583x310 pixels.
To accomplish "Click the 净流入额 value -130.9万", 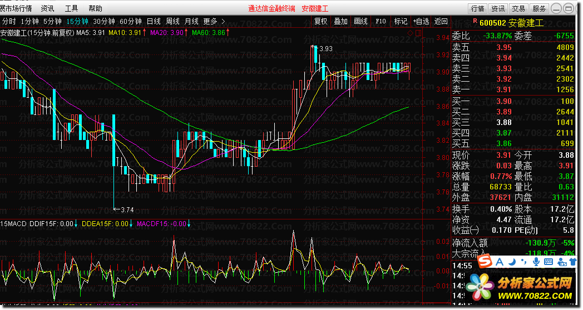I will (540, 243).
